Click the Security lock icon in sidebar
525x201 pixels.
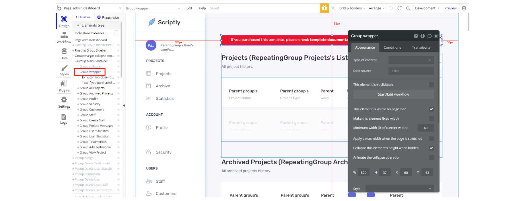pyautogui.click(x=149, y=152)
